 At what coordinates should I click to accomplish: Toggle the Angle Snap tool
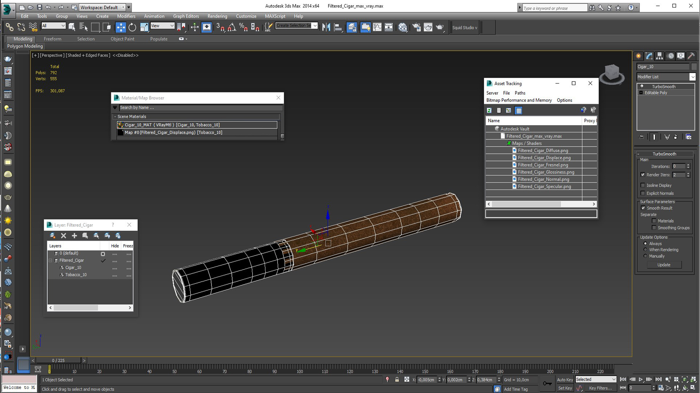232,27
